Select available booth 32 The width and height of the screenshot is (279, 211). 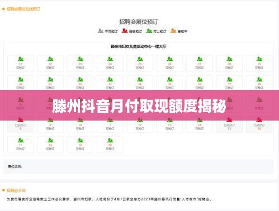(80, 83)
